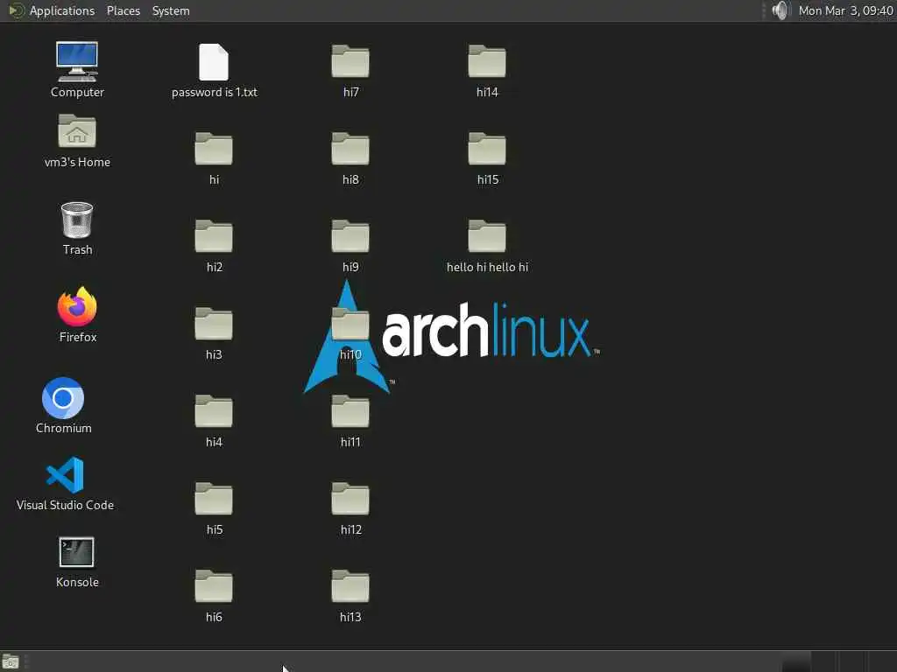This screenshot has height=672, width=897.
Task: Open the System menu
Action: coord(171,10)
